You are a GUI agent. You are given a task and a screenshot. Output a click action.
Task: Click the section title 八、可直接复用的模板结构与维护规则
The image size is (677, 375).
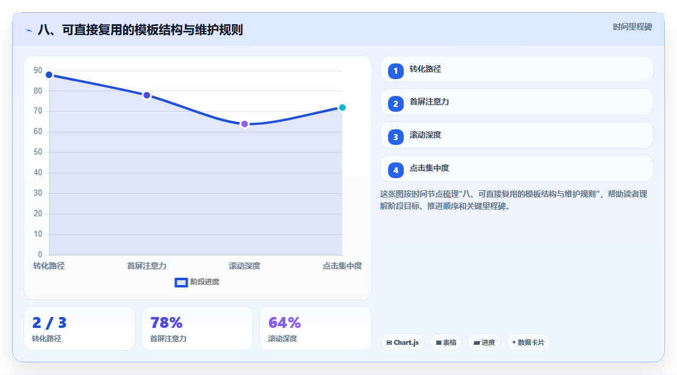pos(140,30)
